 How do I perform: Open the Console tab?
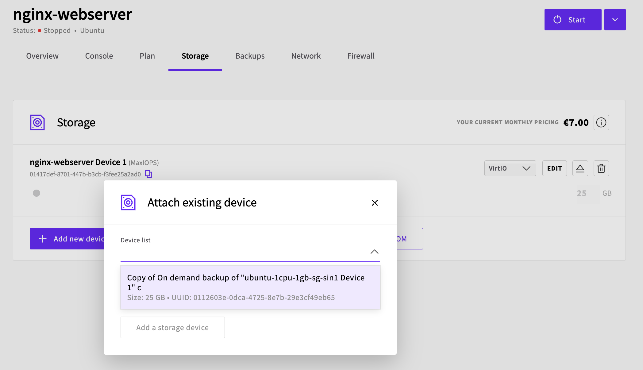(x=99, y=56)
